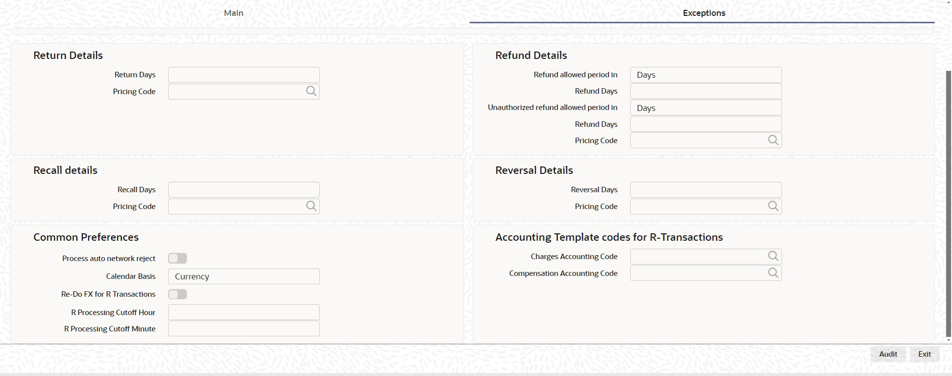Image resolution: width=952 pixels, height=376 pixels.
Task: Click the Exit button
Action: point(924,354)
